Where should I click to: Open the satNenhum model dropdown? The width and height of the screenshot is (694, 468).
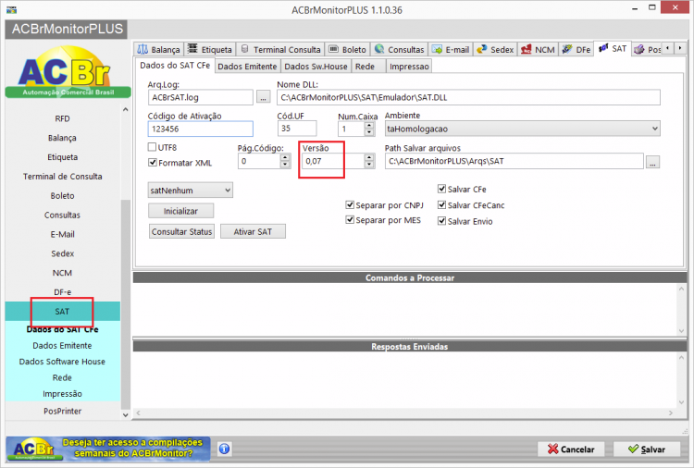(190, 191)
